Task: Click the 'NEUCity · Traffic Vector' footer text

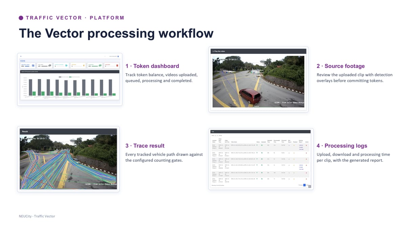Action: (x=37, y=216)
